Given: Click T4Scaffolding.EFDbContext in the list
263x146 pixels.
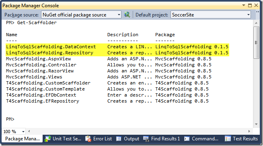Looking at the screenshot, I should [41, 95].
